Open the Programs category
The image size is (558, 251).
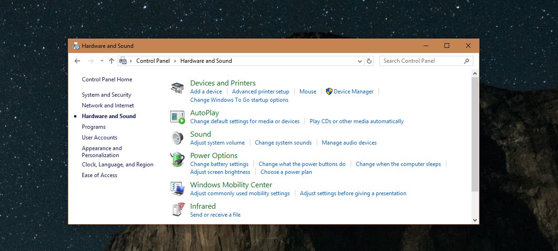click(x=93, y=127)
